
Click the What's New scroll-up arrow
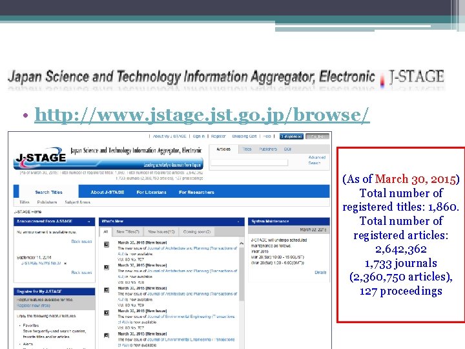click(242, 244)
